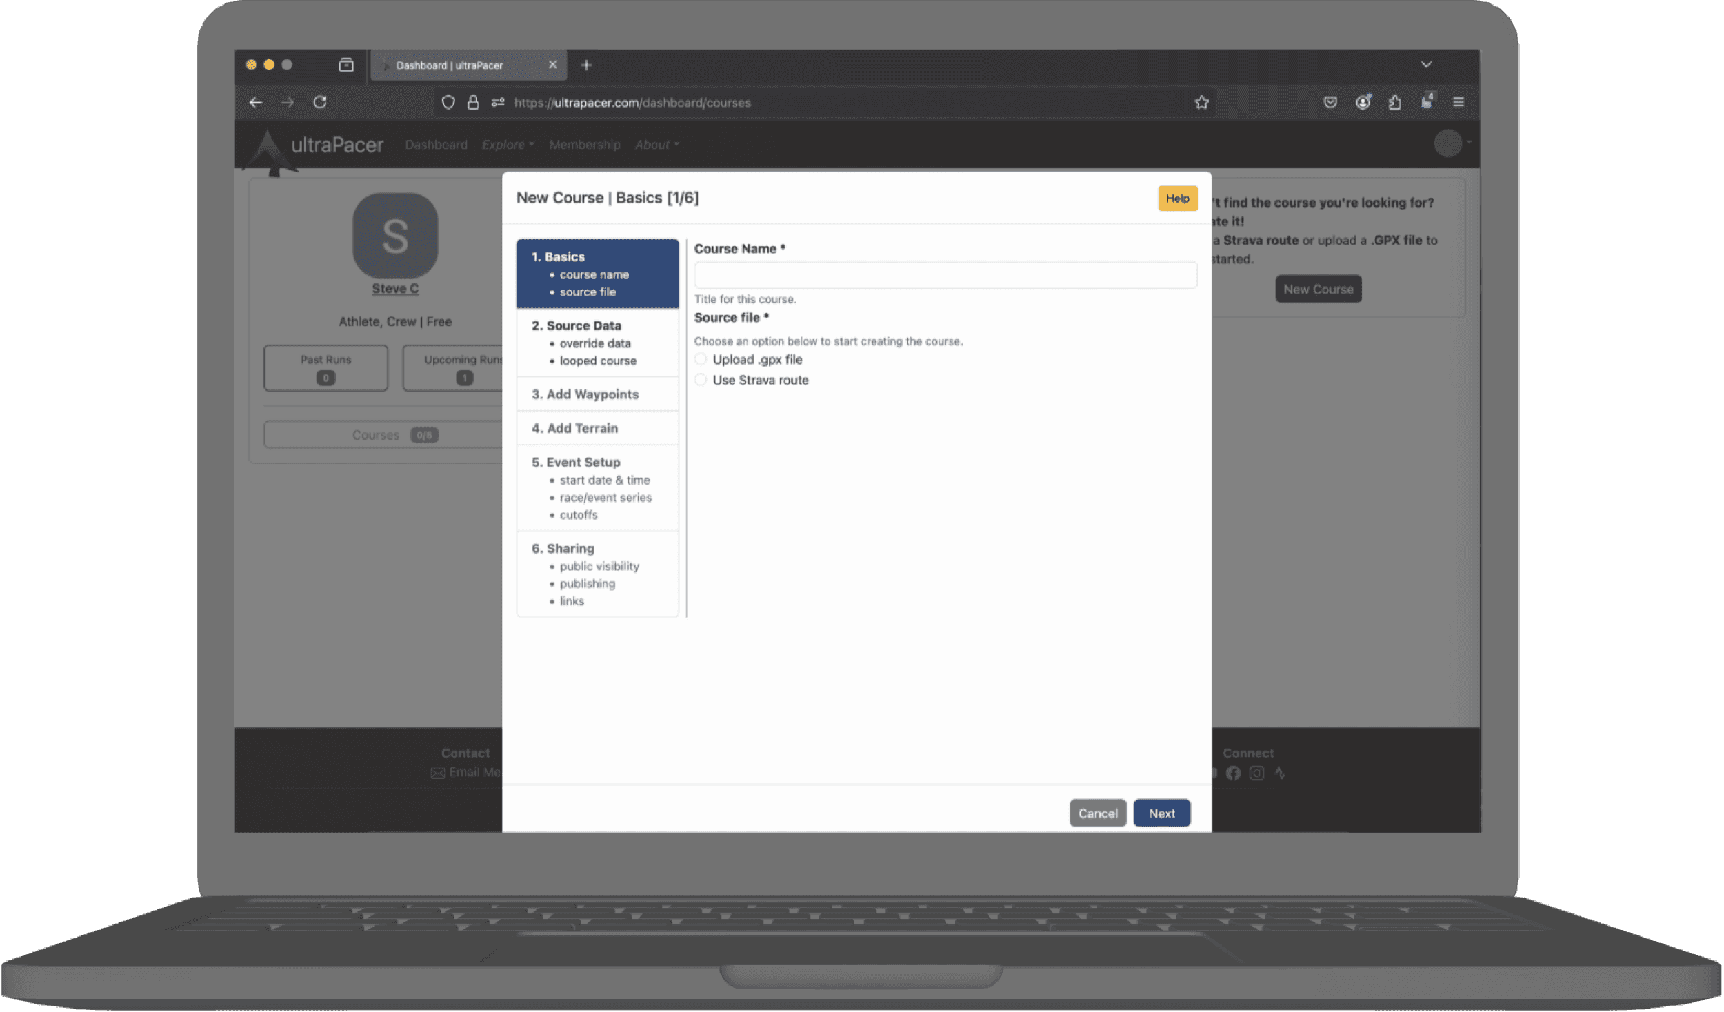Click the site lock security icon

coord(473,103)
